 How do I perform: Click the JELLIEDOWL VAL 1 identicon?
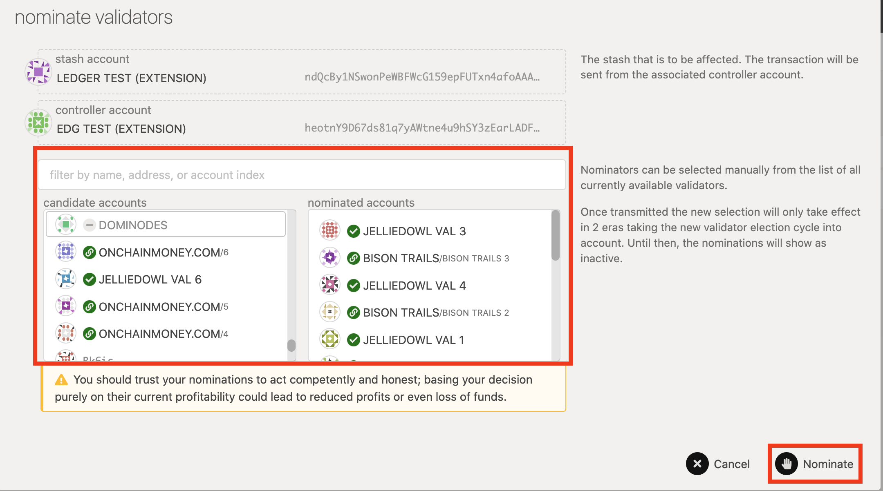(x=330, y=339)
